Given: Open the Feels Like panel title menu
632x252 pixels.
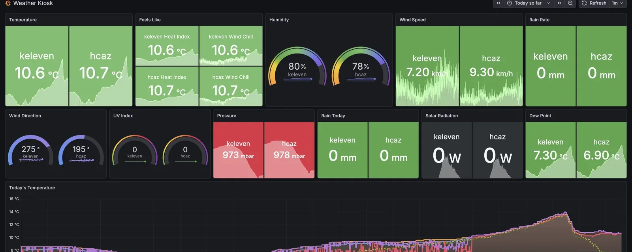Looking at the screenshot, I should 150,20.
